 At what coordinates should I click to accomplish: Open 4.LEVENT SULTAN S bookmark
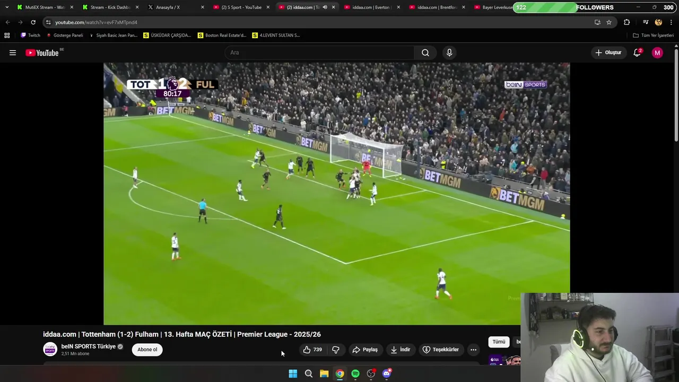276,36
